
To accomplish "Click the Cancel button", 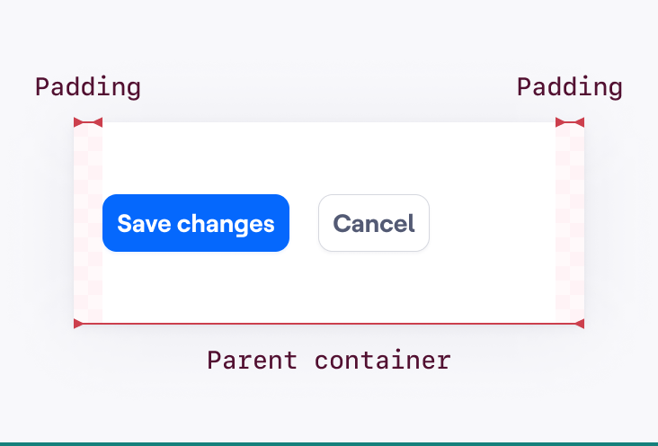I will pos(374,223).
